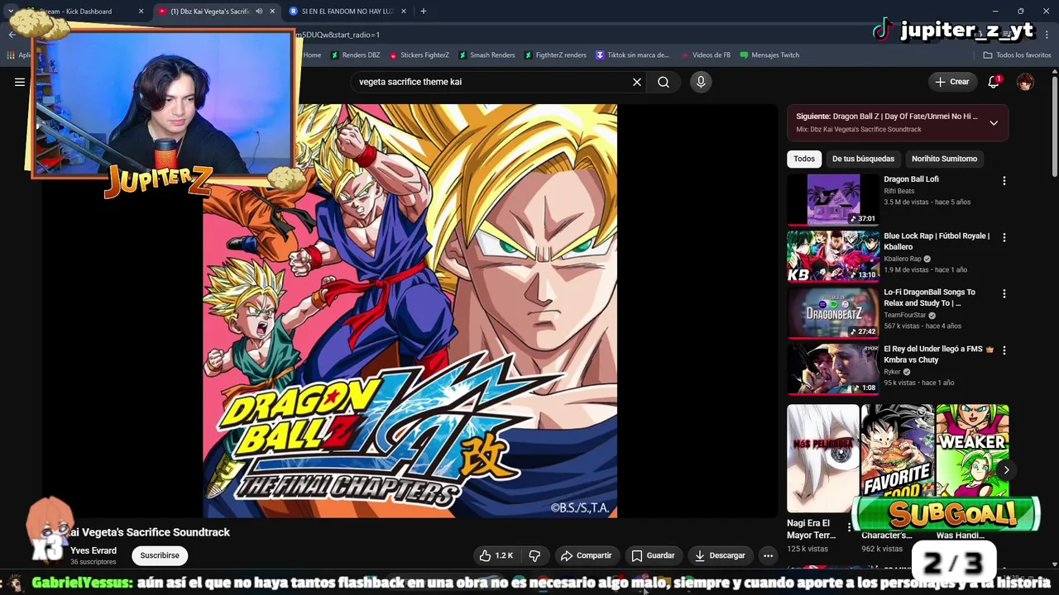Screen dimensions: 1059x595
Task: Open the Home bookmark
Action: (312, 55)
